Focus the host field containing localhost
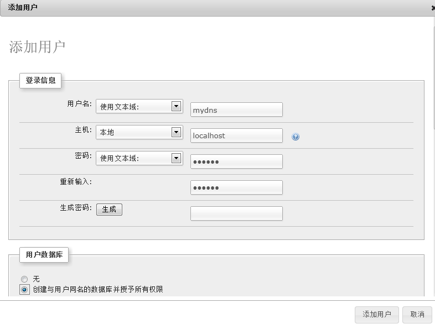The image size is (435, 329). coord(236,135)
